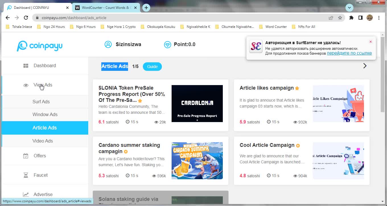Open Dashboard in the sidebar
Screen dimensions: 387x206
tap(45, 66)
